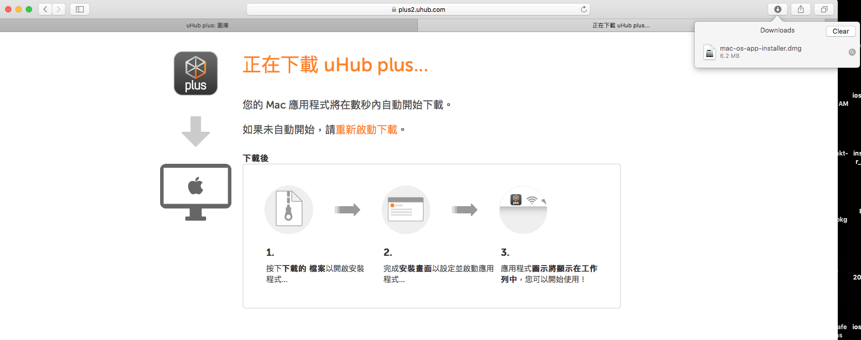Switch to the 正在下載 uHub plus... tab

pos(621,25)
